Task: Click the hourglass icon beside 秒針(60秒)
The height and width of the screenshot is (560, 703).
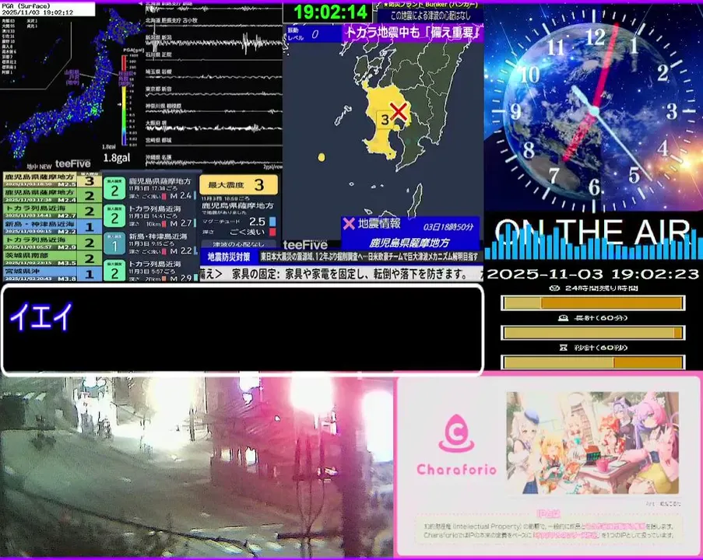Action: click(563, 348)
